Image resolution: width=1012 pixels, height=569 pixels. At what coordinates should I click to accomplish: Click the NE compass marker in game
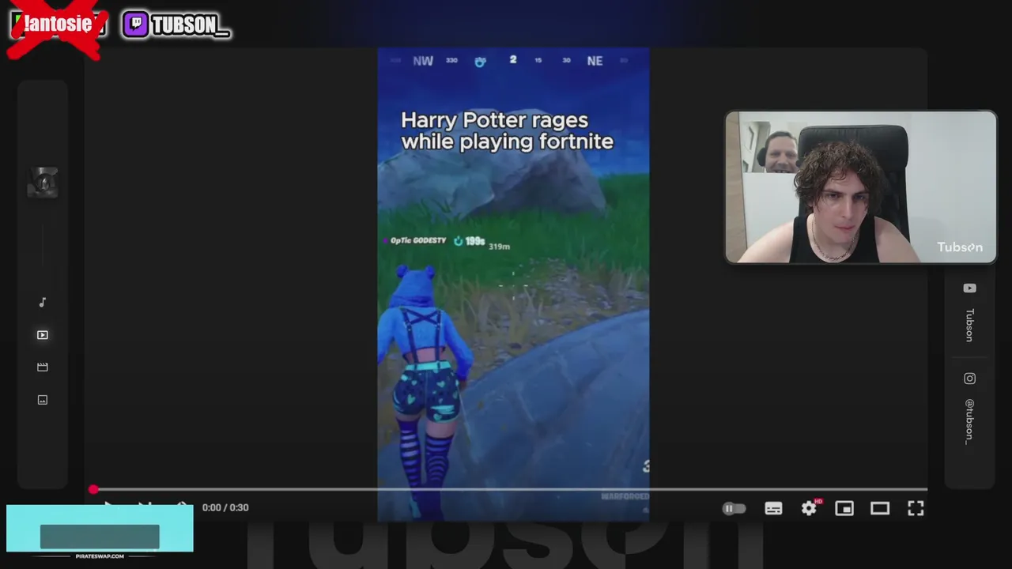click(x=595, y=61)
